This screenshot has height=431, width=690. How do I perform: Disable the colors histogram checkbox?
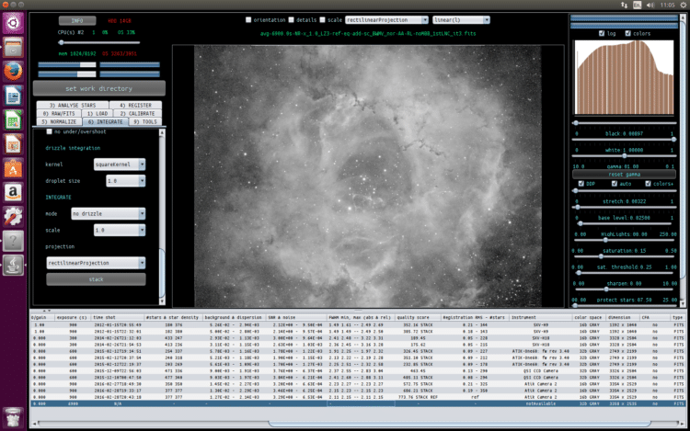[x=628, y=33]
